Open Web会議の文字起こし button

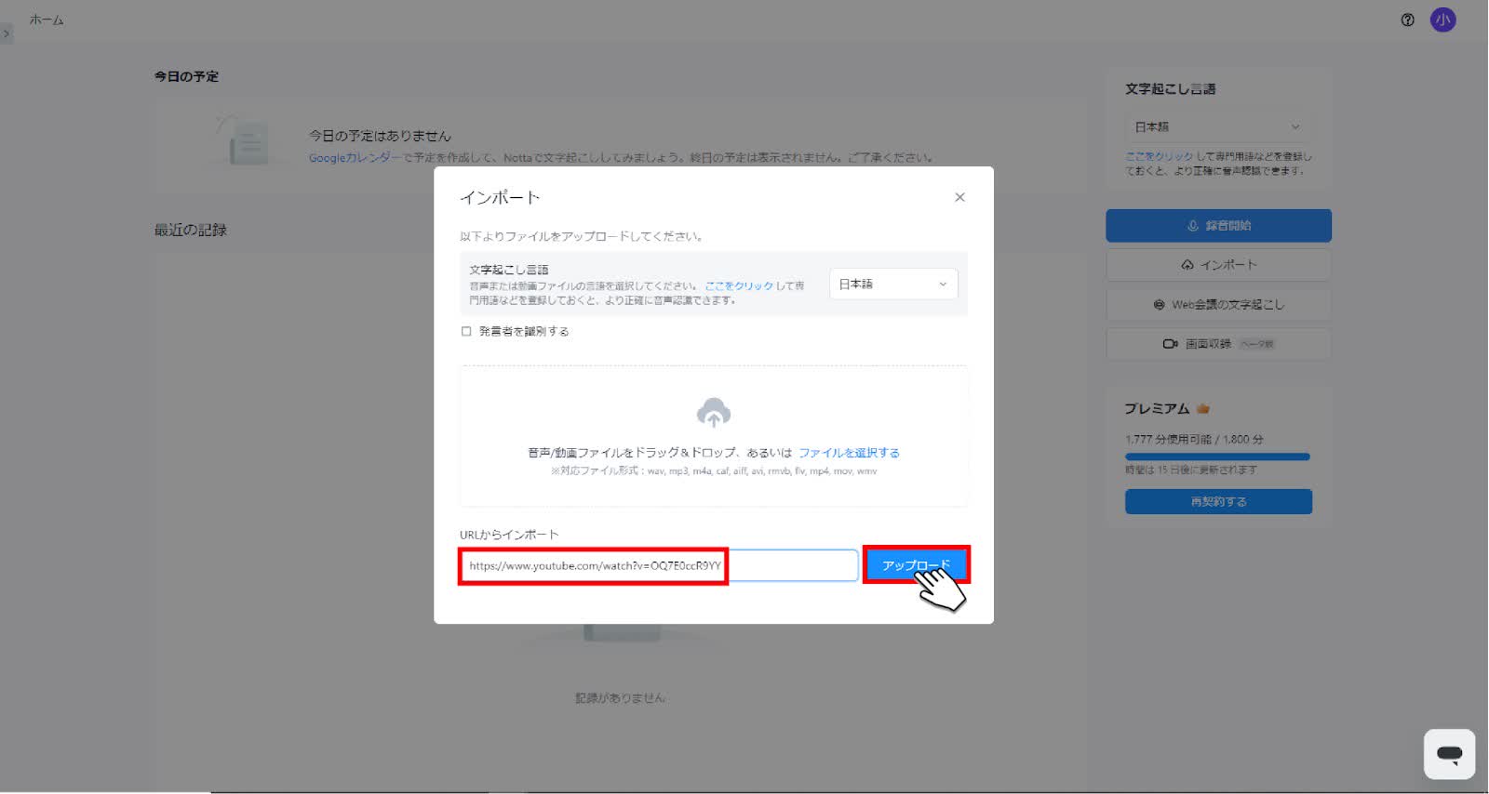(1218, 304)
